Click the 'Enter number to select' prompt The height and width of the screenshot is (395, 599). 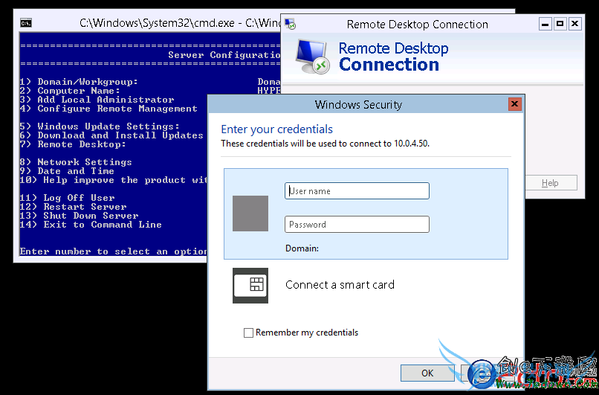pyautogui.click(x=114, y=251)
